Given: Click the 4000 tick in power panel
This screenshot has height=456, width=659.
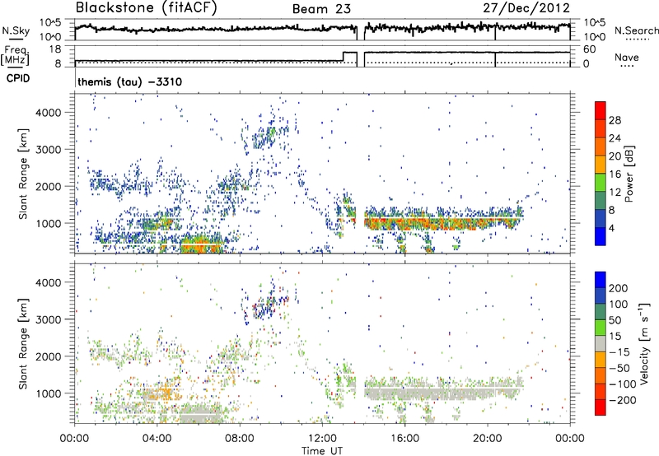Looking at the screenshot, I should click(49, 113).
